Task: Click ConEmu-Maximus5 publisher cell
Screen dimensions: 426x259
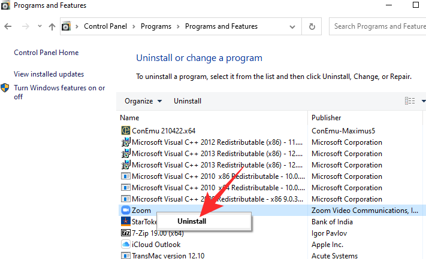Action: [x=343, y=131]
